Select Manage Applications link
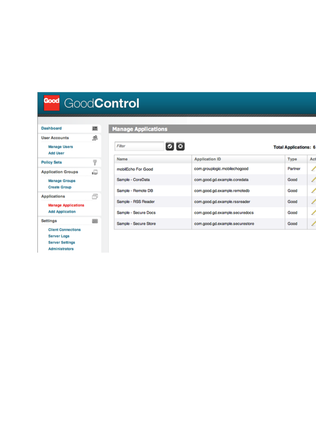The width and height of the screenshot is (316, 447). point(66,206)
